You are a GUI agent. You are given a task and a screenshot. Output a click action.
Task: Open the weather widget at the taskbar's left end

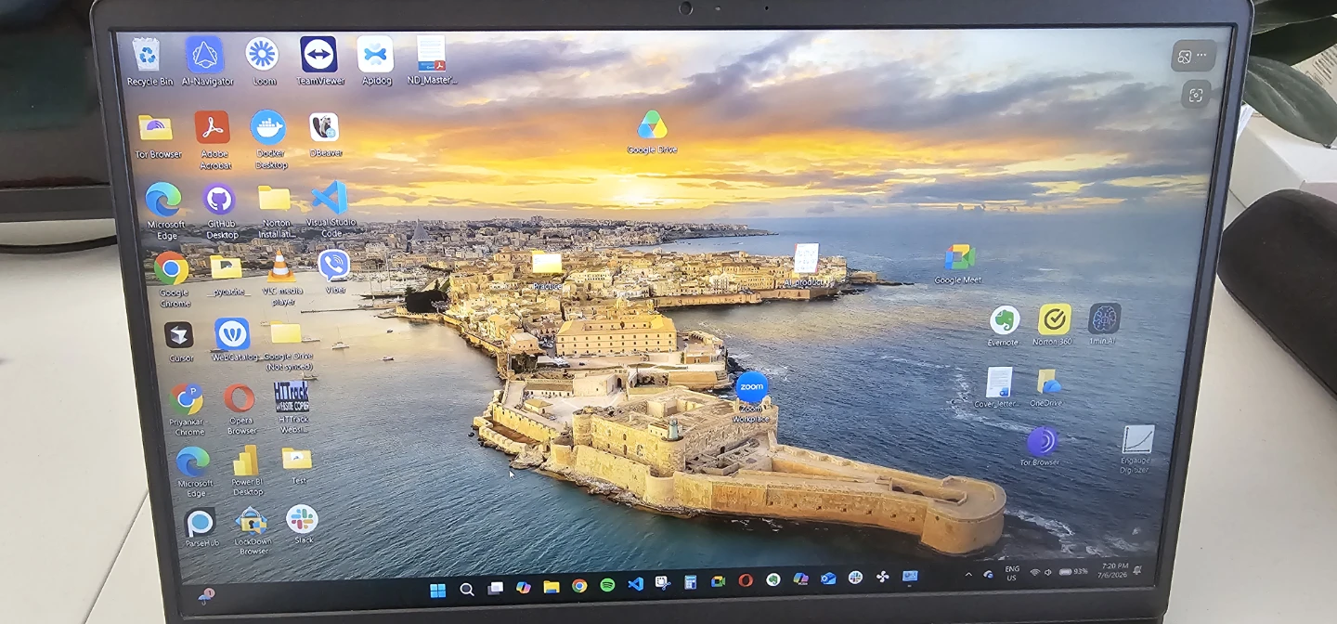(205, 595)
